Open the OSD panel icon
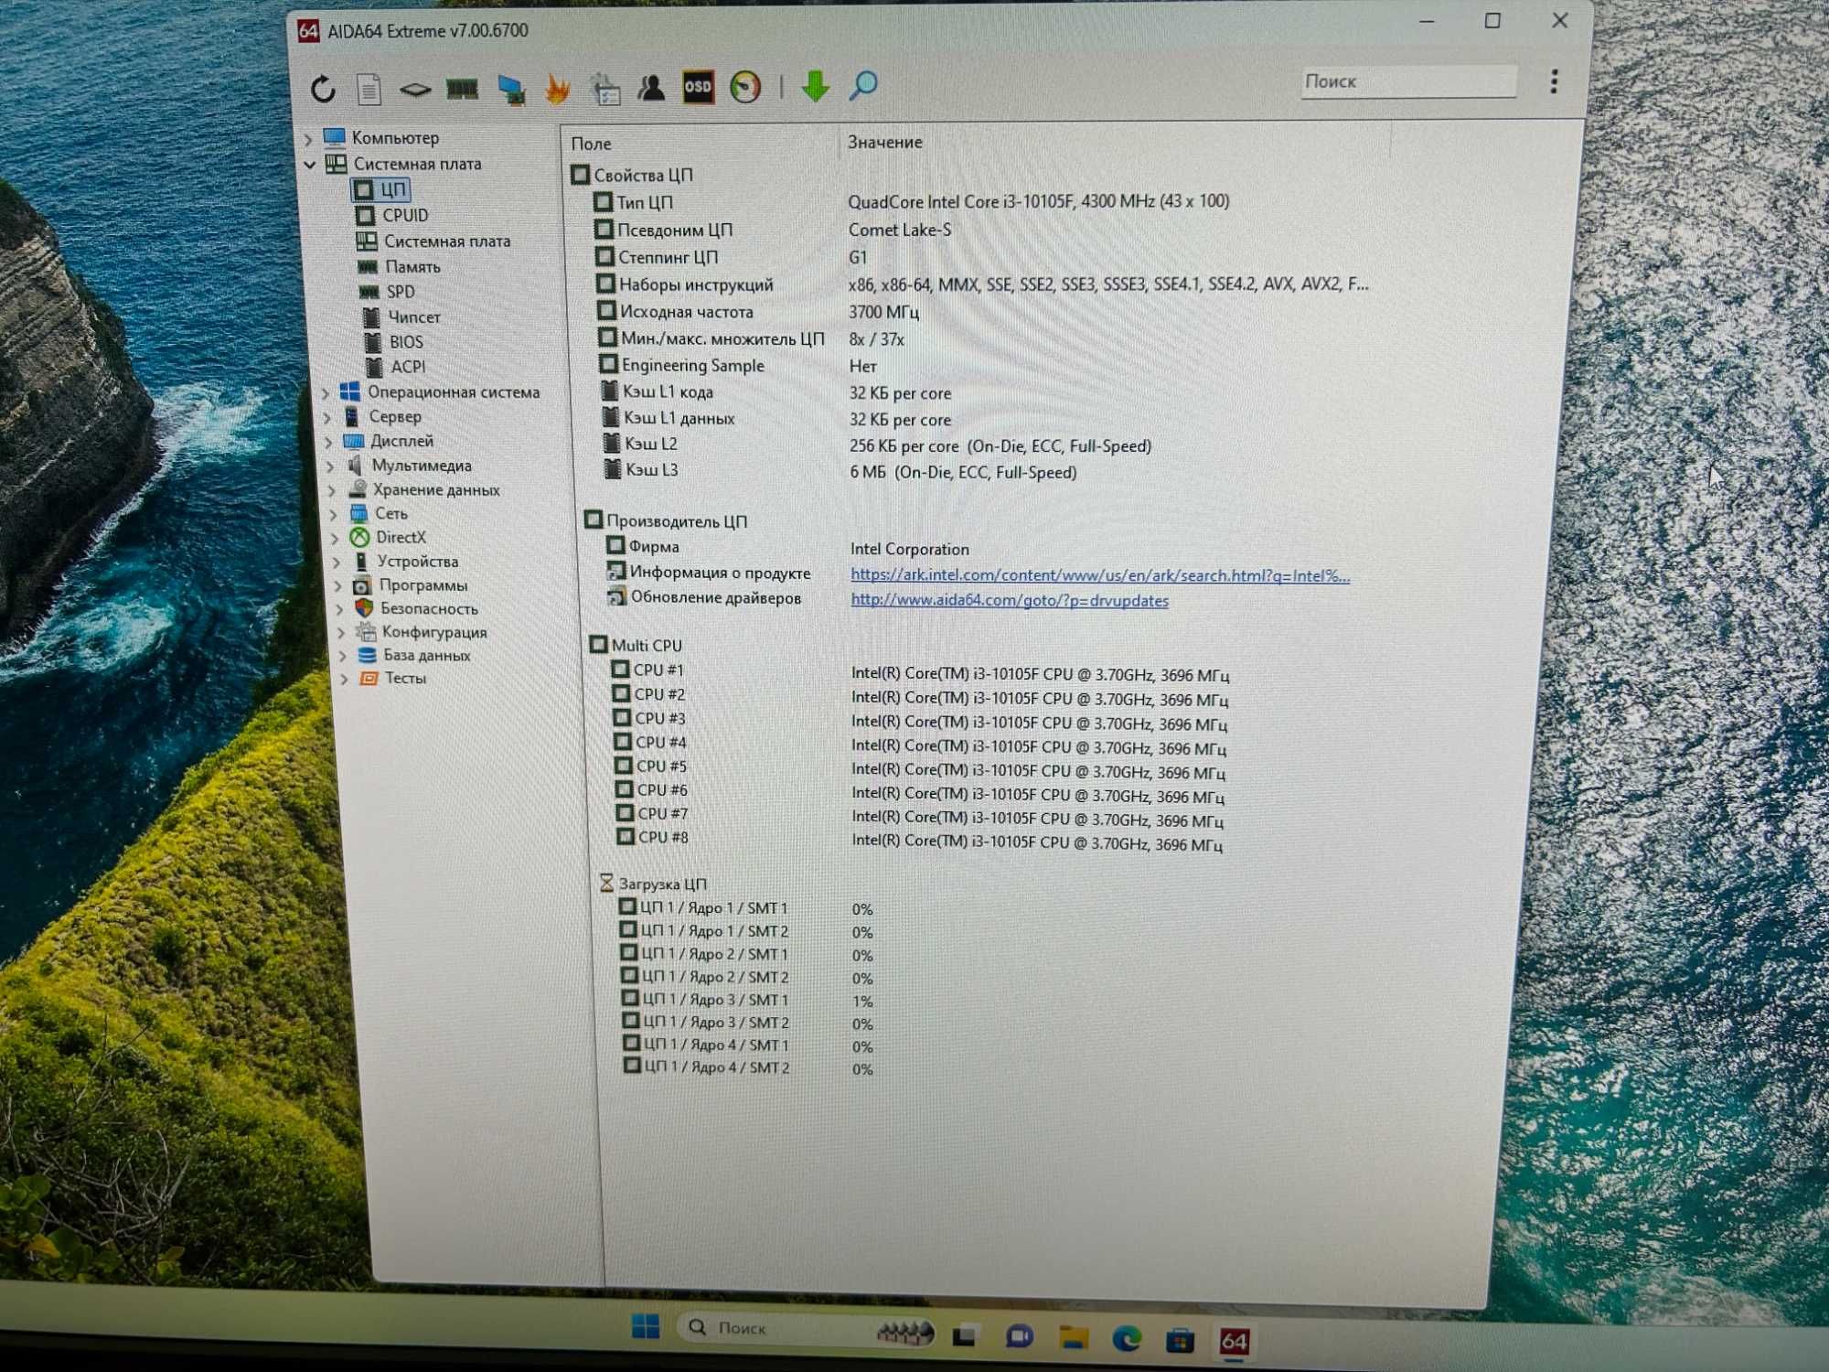This screenshot has height=1372, width=1829. (698, 88)
